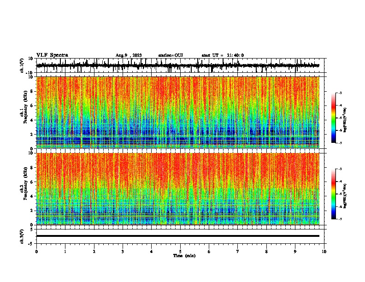Click the color scale bar beside ch.2 spectrogram
Screen dimensions: 365x282
(x=334, y=194)
